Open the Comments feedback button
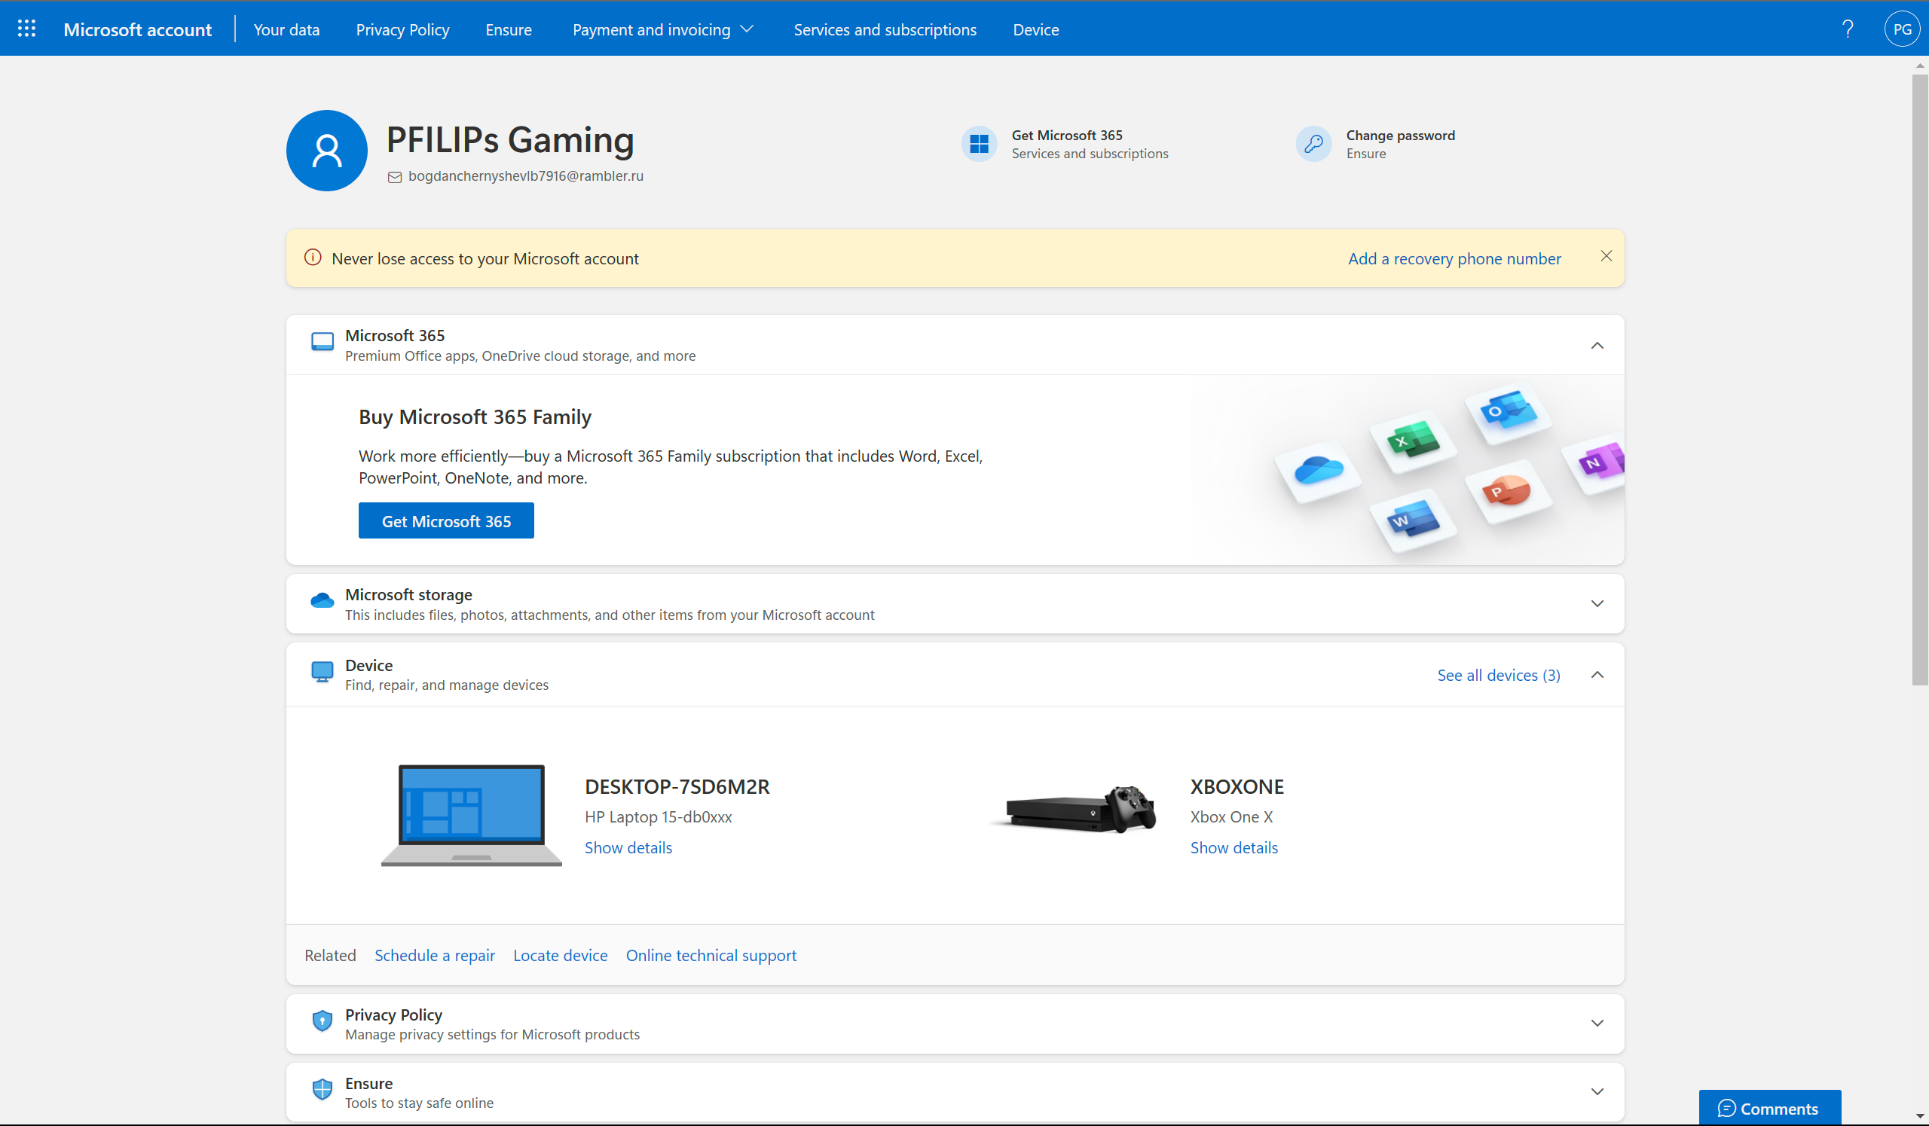Image resolution: width=1929 pixels, height=1126 pixels. (1770, 1108)
